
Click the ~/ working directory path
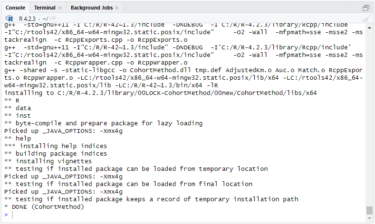[x=46, y=19]
